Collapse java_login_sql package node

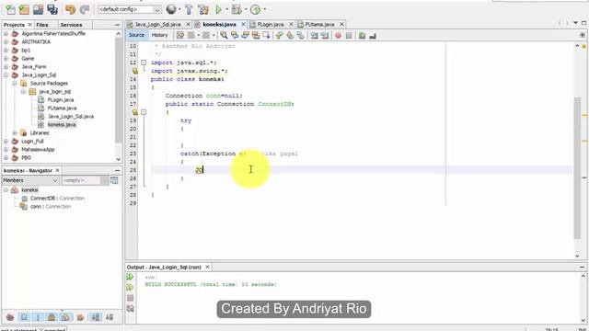pos(23,92)
